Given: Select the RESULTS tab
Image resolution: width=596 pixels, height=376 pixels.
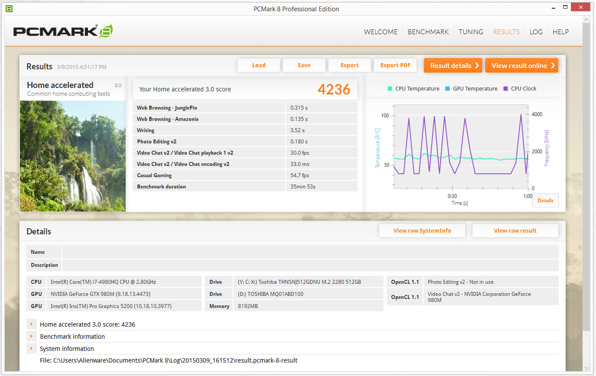Looking at the screenshot, I should click(x=506, y=32).
